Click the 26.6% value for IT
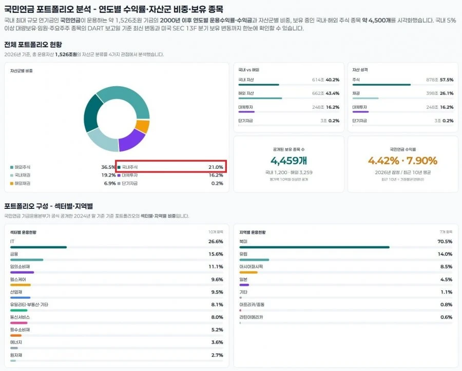 (x=216, y=242)
